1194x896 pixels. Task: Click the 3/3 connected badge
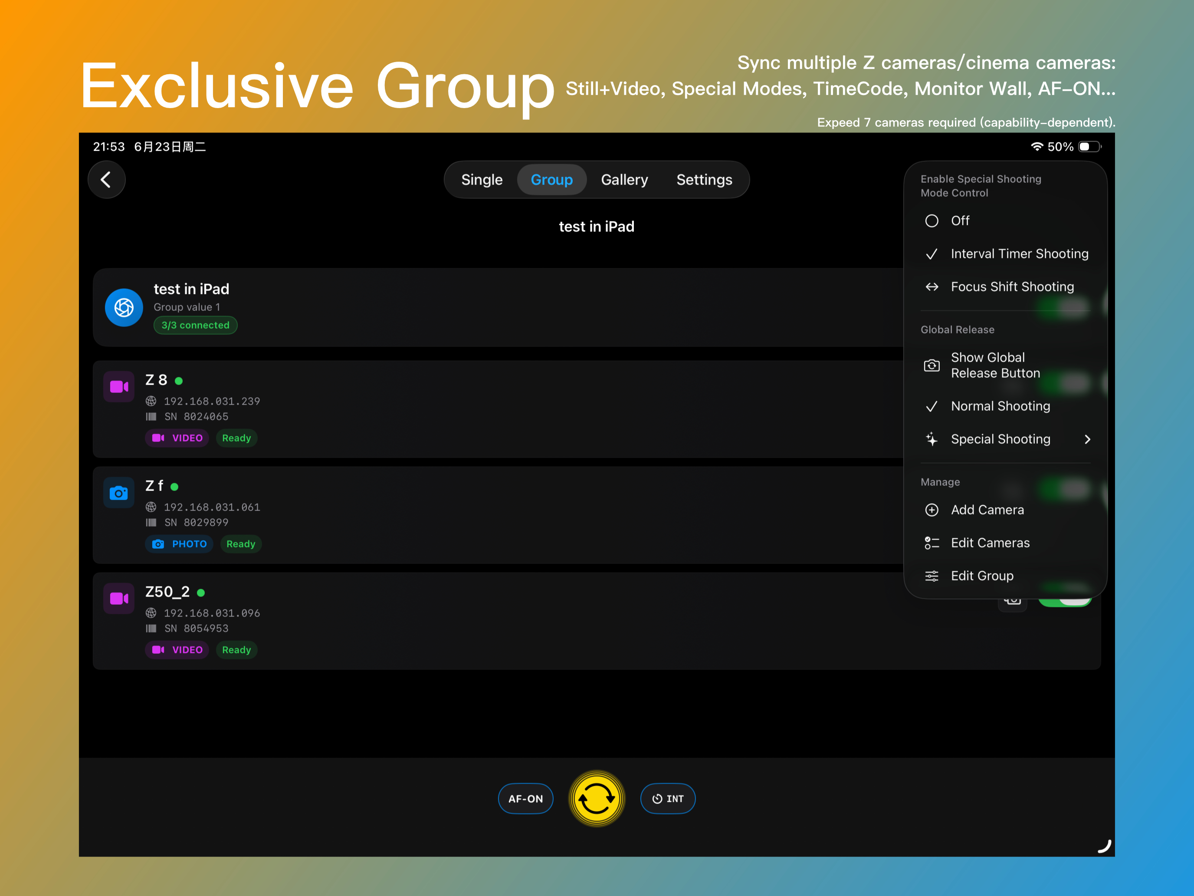195,325
